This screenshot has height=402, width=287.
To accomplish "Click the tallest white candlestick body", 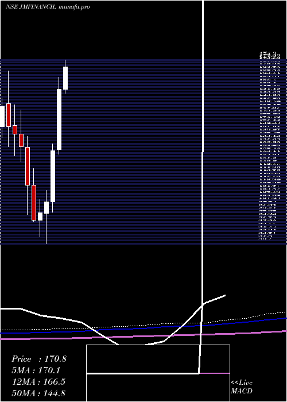I will pyautogui.click(x=59, y=119).
